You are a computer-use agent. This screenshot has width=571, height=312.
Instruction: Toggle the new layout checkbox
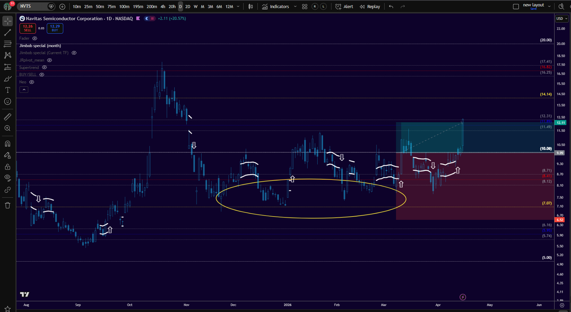point(516,6)
